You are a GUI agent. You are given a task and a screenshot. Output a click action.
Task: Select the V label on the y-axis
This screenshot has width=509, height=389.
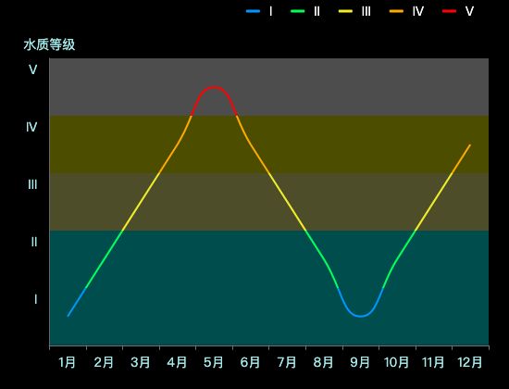click(x=32, y=69)
